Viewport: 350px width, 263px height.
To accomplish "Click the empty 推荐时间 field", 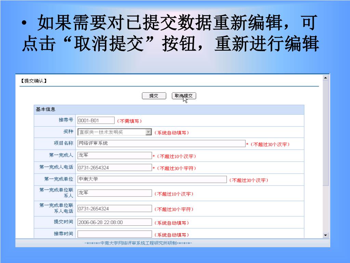I will (115, 234).
